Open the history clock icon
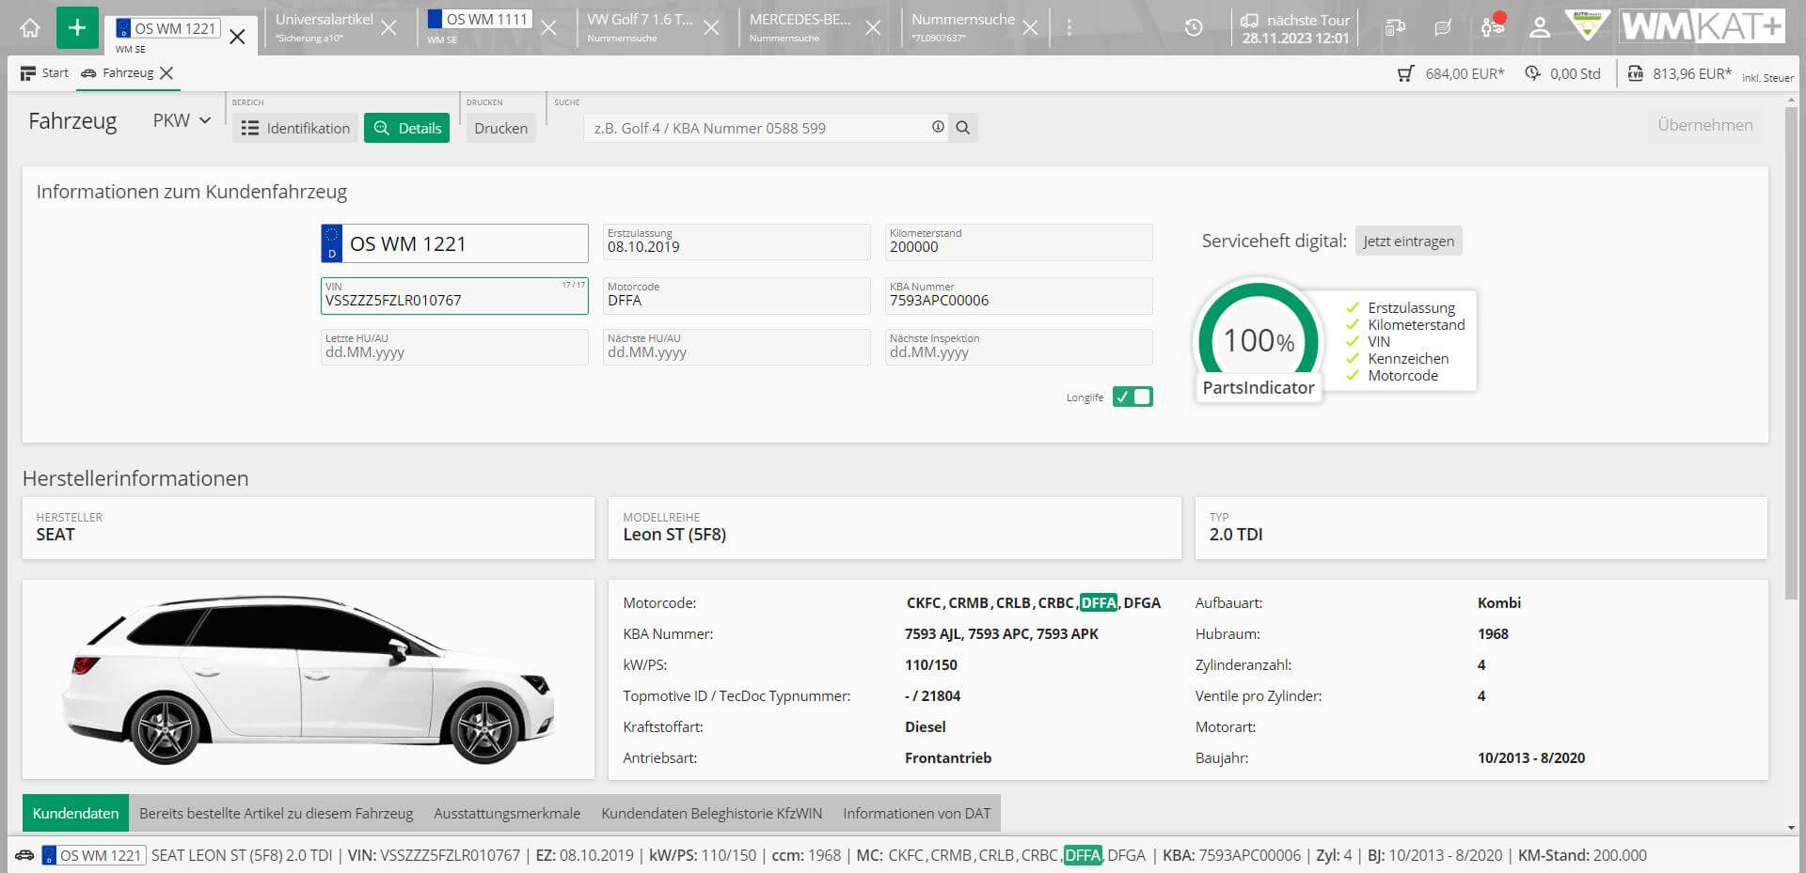 tap(1194, 28)
